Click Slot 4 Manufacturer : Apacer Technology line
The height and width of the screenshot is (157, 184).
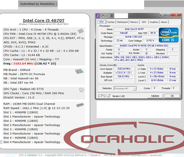pos(32,142)
